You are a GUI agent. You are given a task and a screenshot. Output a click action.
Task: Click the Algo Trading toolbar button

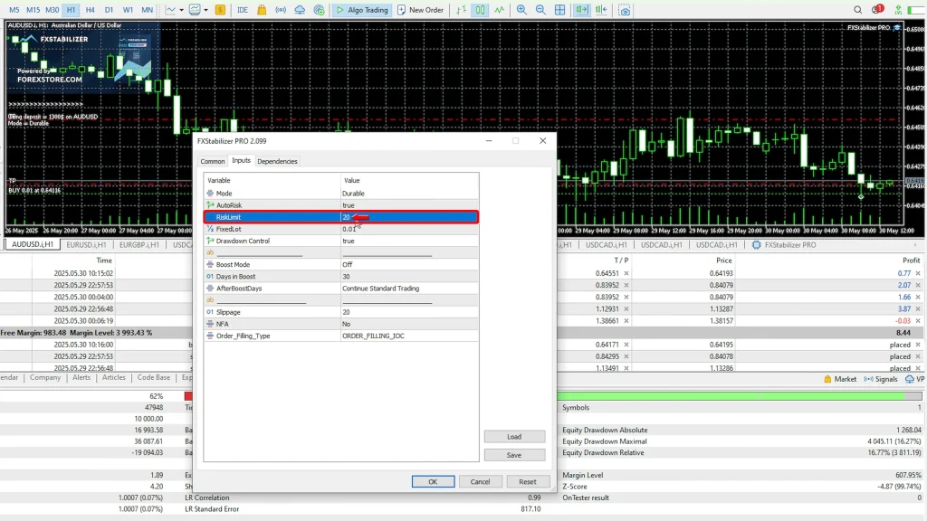click(361, 10)
